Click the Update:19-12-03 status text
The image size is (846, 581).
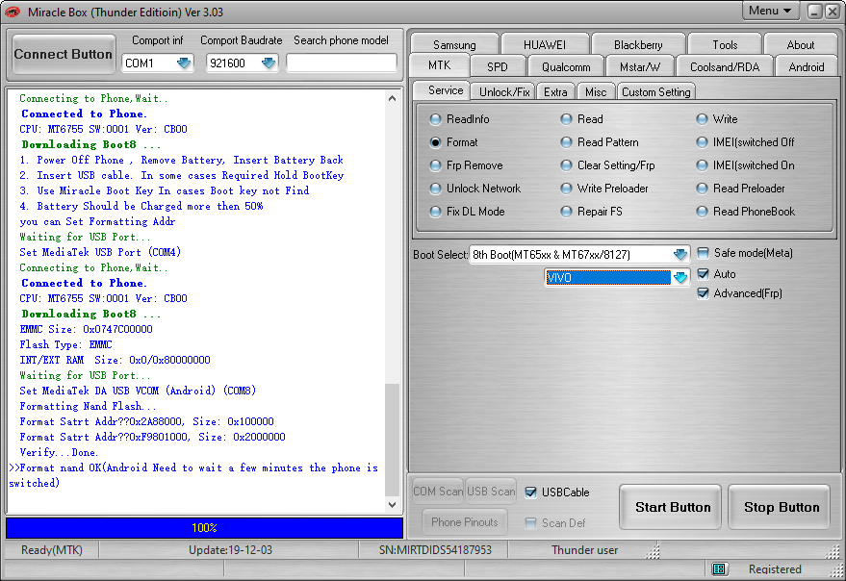(230, 549)
